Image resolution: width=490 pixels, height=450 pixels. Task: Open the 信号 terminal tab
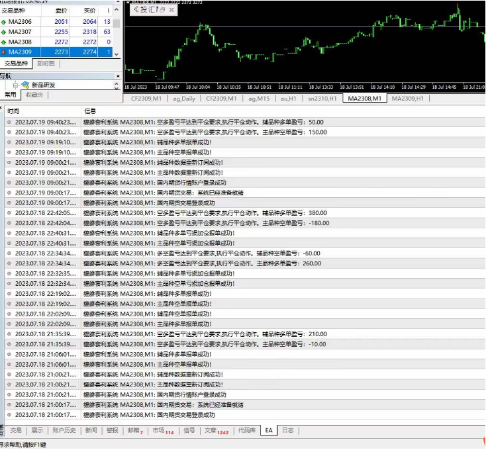coord(189,431)
